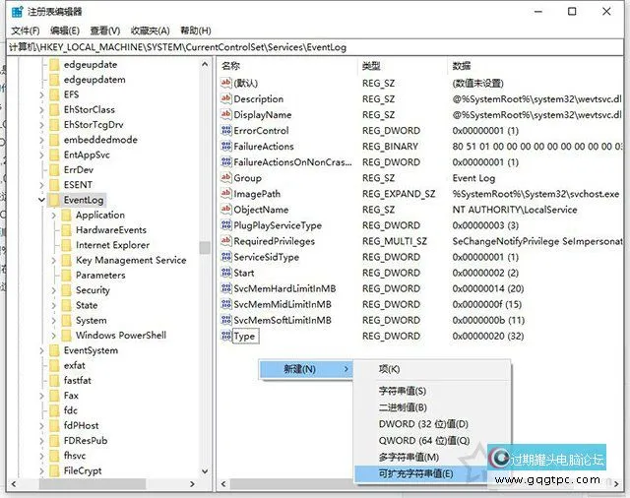This screenshot has width=630, height=498.
Task: Click the string icon beside Description value
Action: point(226,98)
